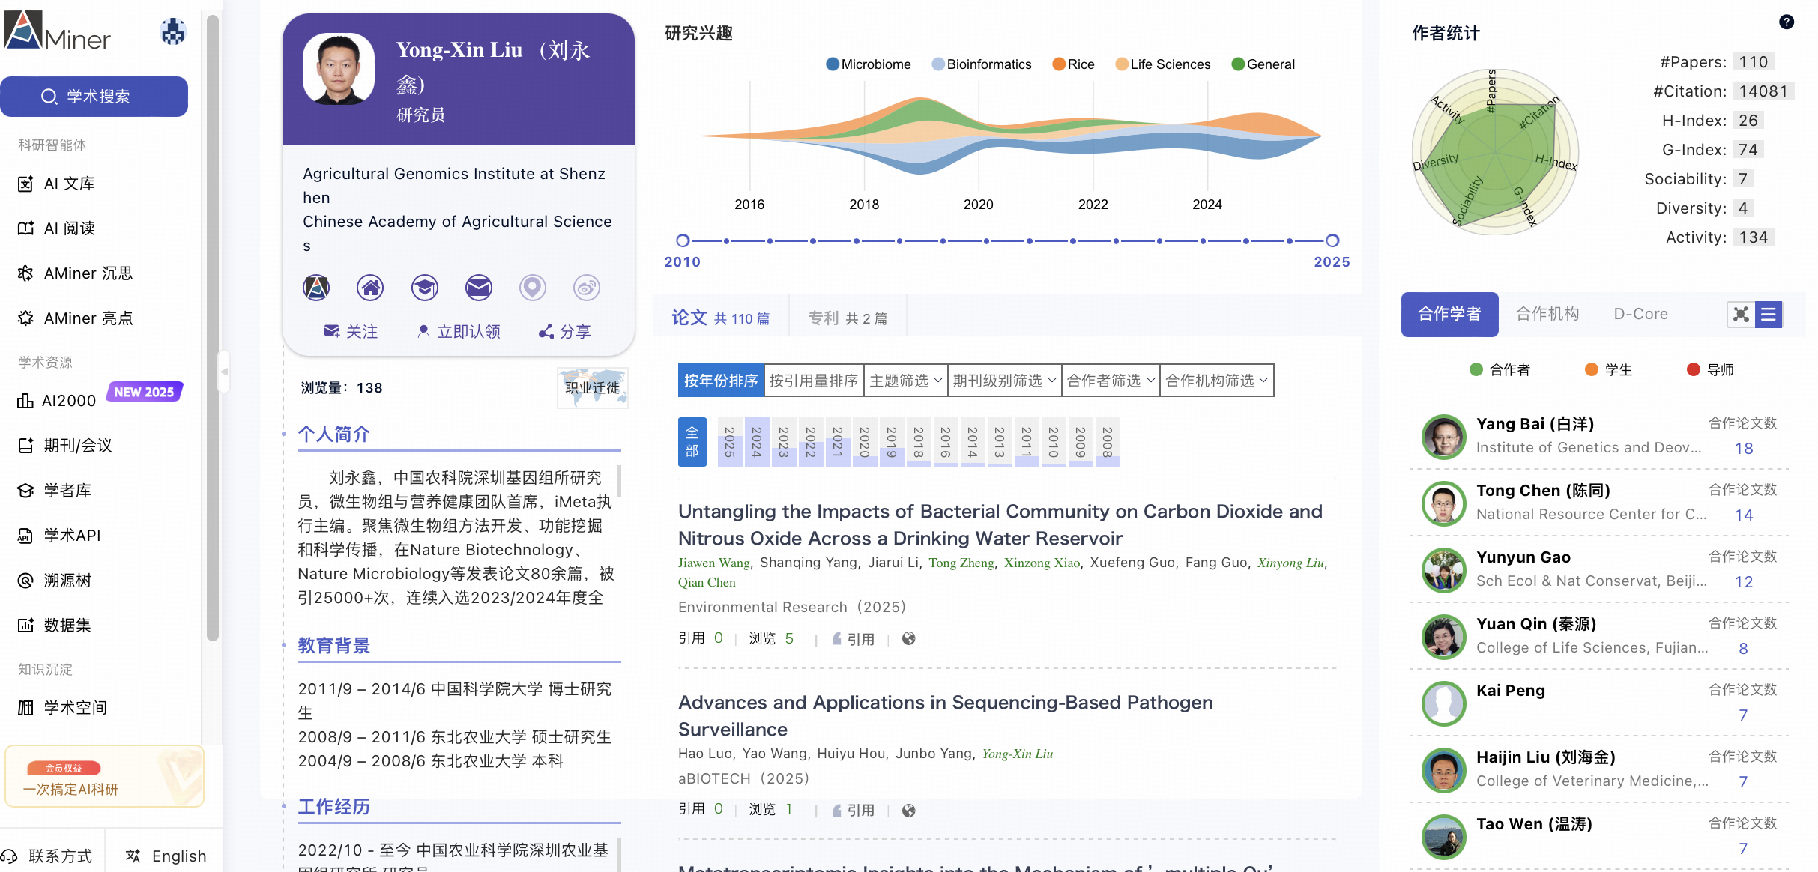Click the location pin icon on profile
Image resolution: width=1818 pixels, height=872 pixels.
tap(532, 288)
